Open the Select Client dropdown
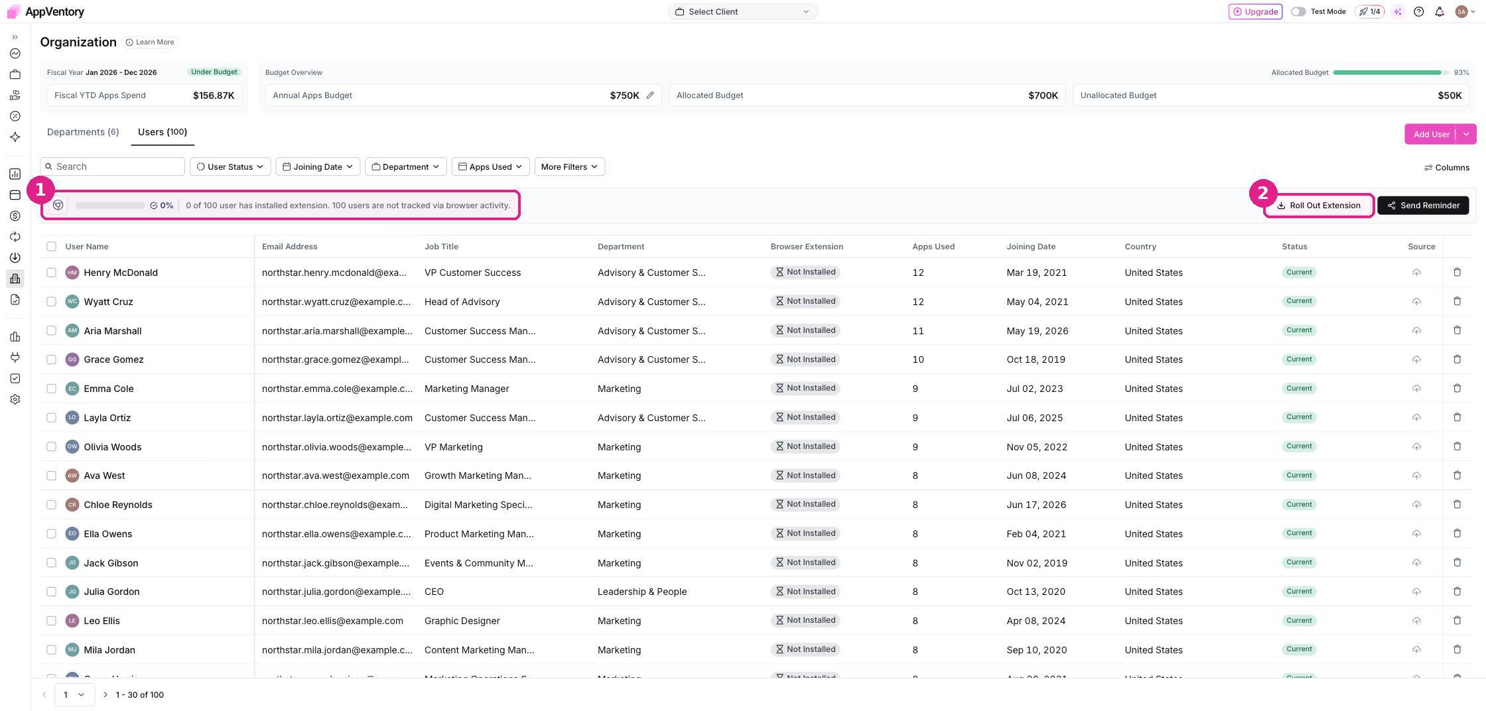 [x=742, y=11]
